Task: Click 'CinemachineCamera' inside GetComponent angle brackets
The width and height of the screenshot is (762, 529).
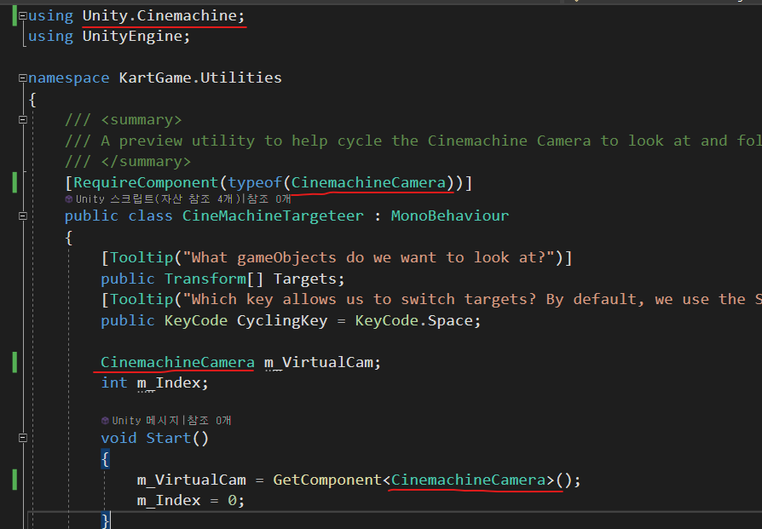Action: [x=469, y=480]
